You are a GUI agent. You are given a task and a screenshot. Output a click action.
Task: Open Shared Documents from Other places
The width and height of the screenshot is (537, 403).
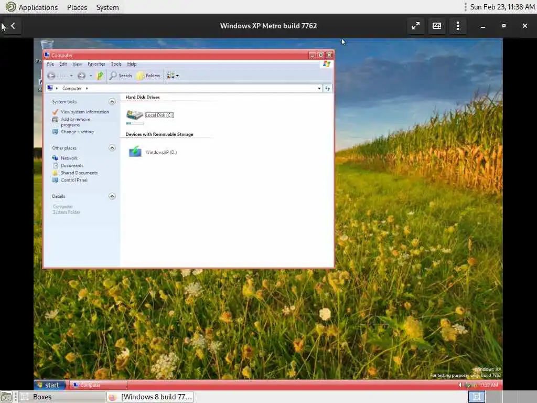tap(79, 173)
